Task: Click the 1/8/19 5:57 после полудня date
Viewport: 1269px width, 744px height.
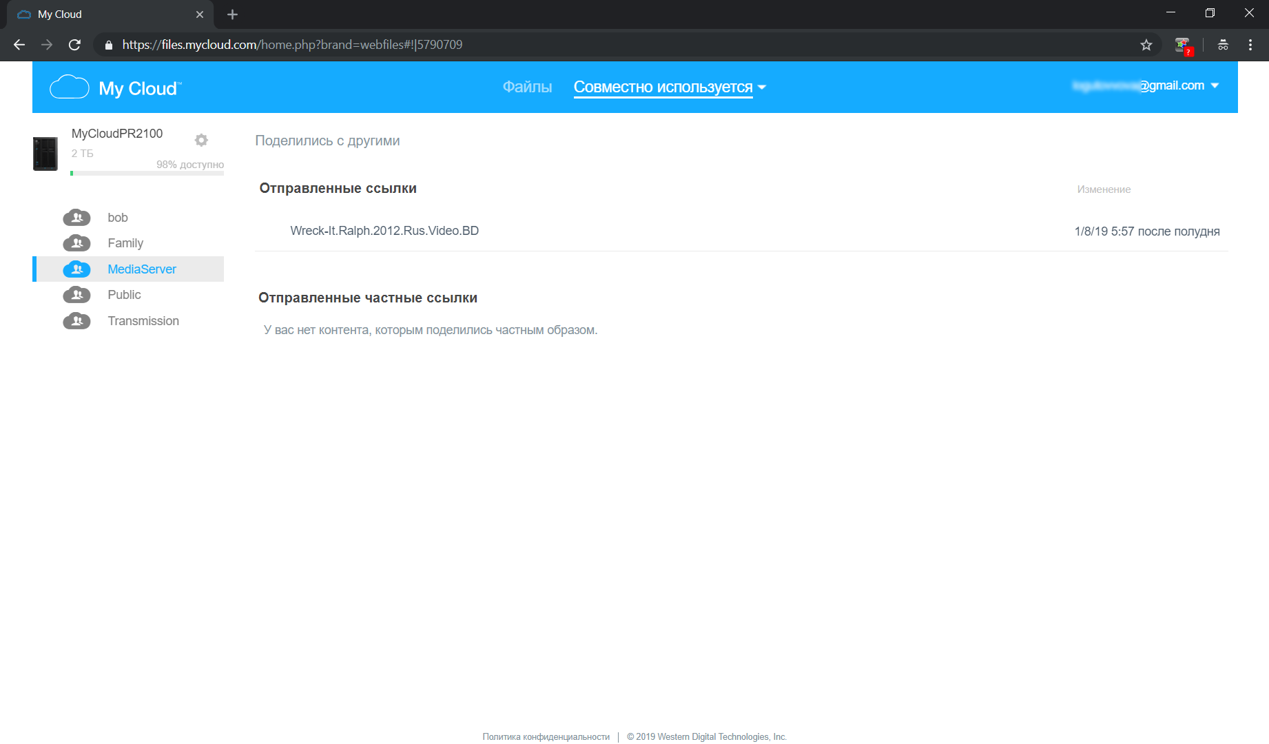Action: coord(1147,231)
